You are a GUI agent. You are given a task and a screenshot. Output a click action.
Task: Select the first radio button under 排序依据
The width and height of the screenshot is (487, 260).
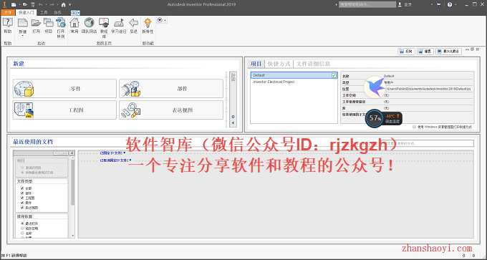click(x=22, y=223)
